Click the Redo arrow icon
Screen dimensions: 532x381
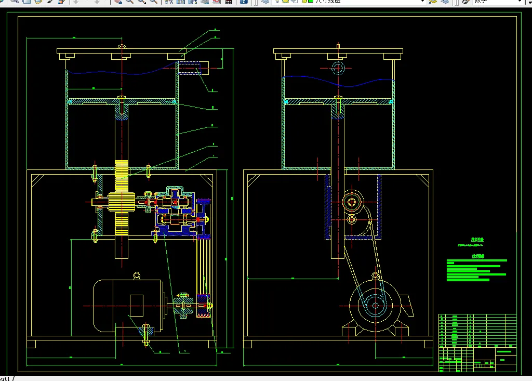click(x=97, y=2)
